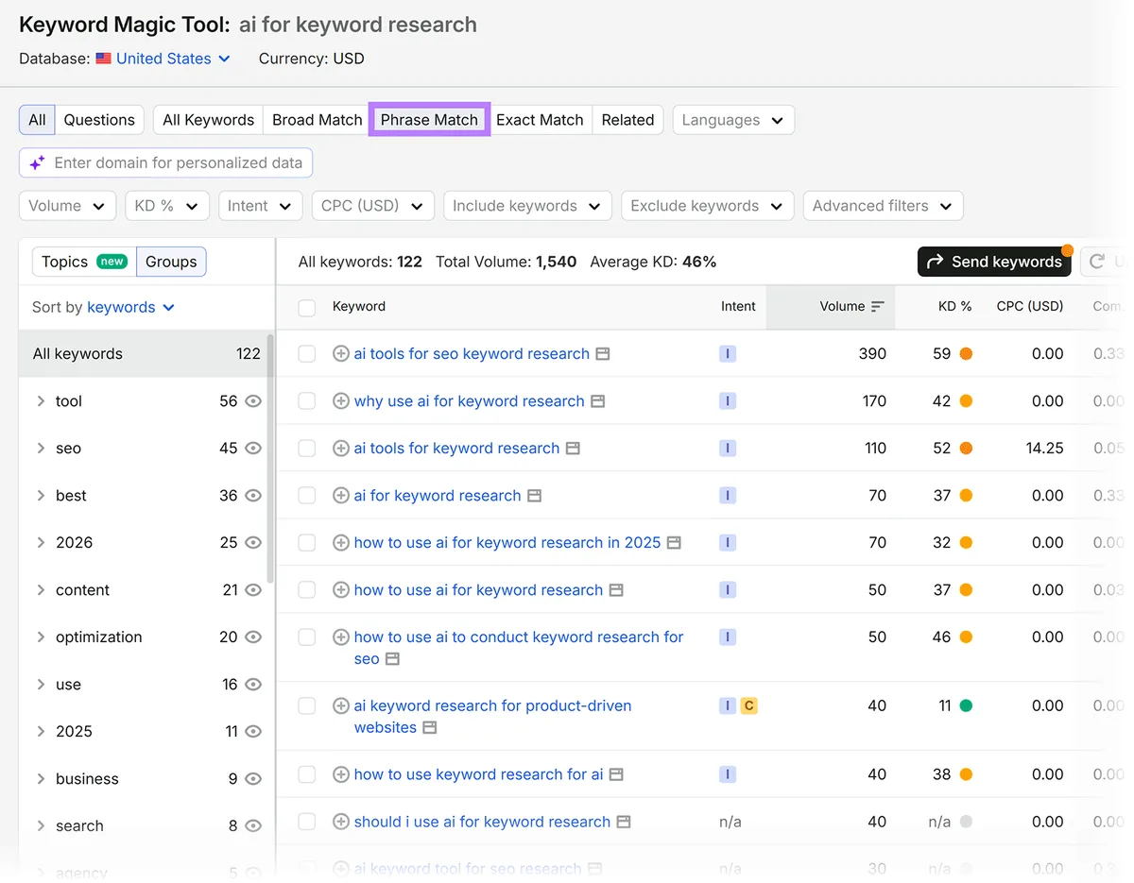
Task: Plus icon for 'how to use ai to conduct keyword research for seo'
Action: pyautogui.click(x=341, y=637)
